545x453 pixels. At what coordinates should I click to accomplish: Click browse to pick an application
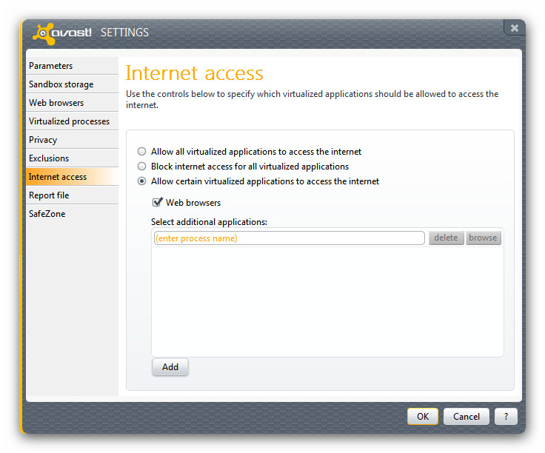pos(483,238)
